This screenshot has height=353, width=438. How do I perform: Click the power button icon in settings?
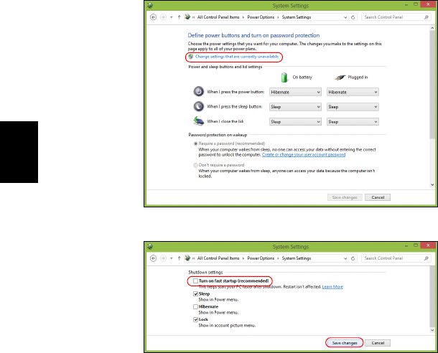pos(199,92)
